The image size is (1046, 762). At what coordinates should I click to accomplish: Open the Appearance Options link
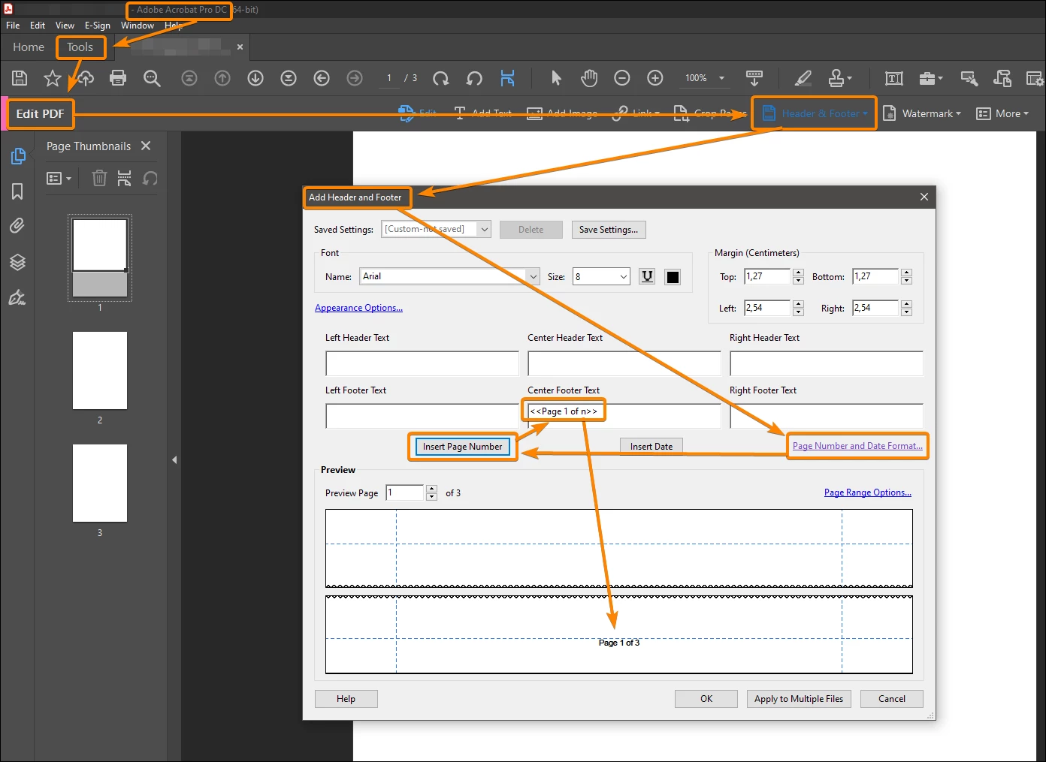coord(358,308)
